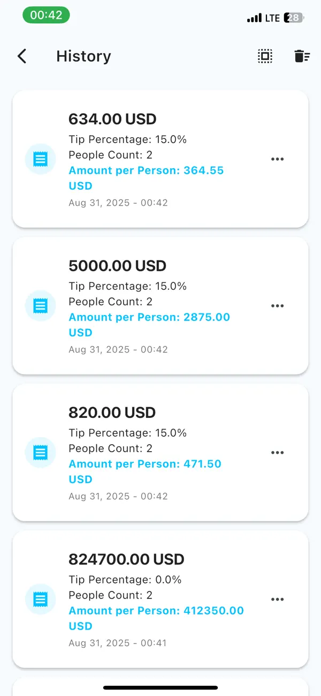Image resolution: width=321 pixels, height=696 pixels.
Task: Tap the home indicator bar at screen bottom
Action: [x=160, y=688]
